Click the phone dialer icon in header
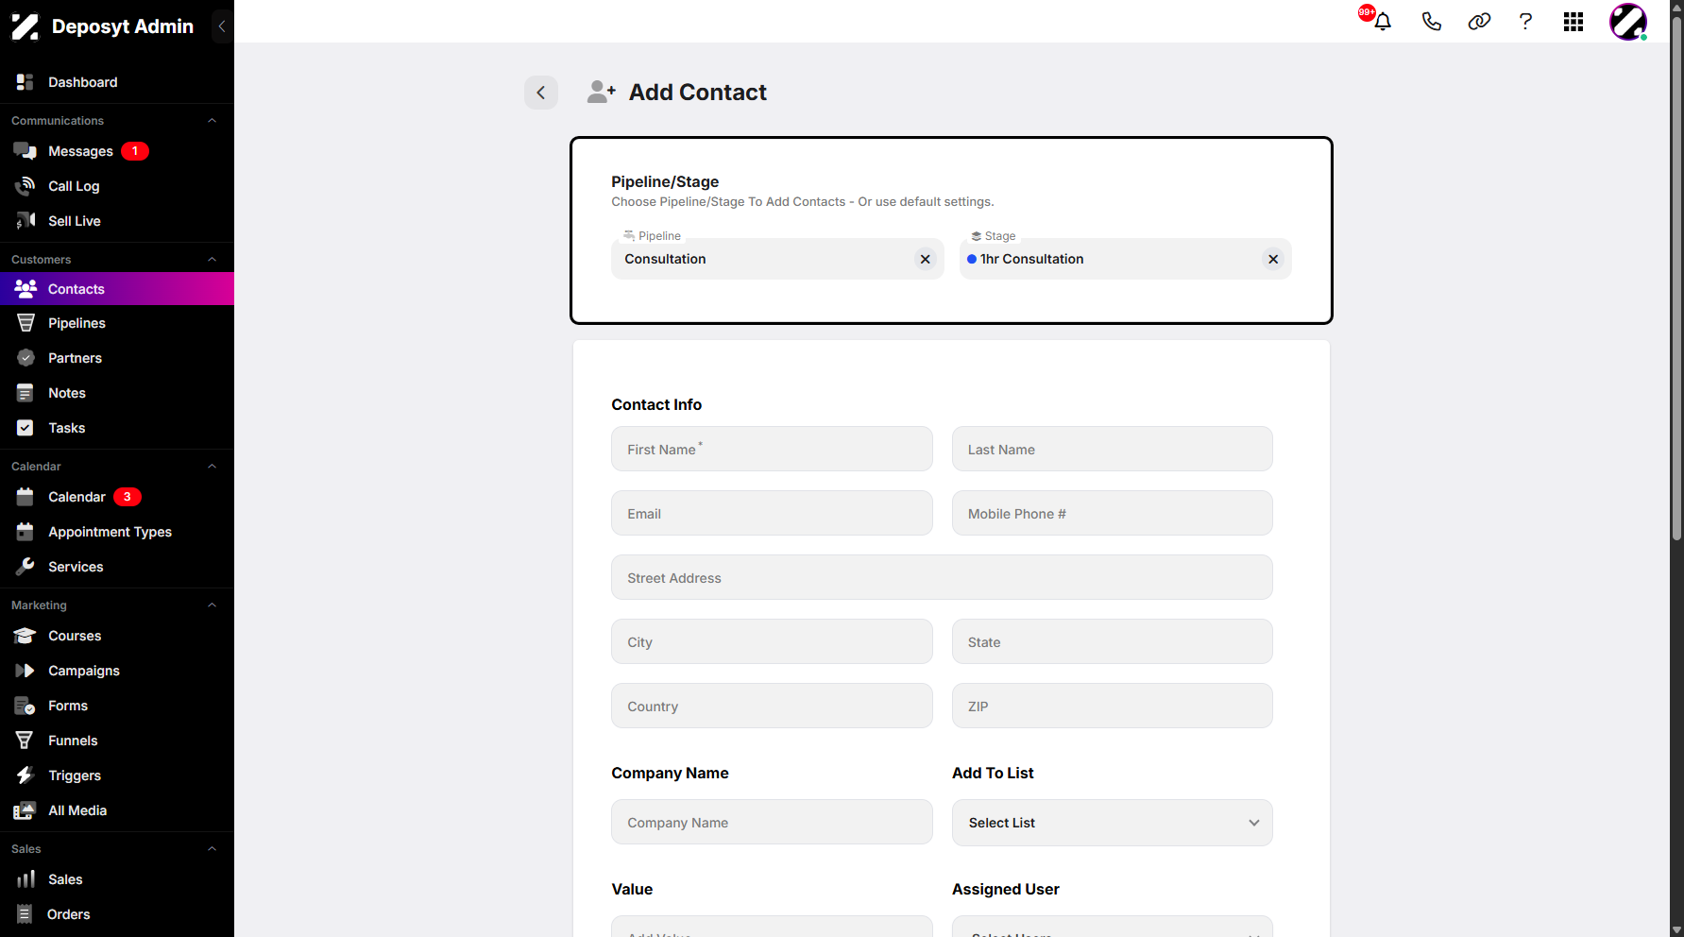Screen dimensions: 1684x937 click(x=1432, y=22)
